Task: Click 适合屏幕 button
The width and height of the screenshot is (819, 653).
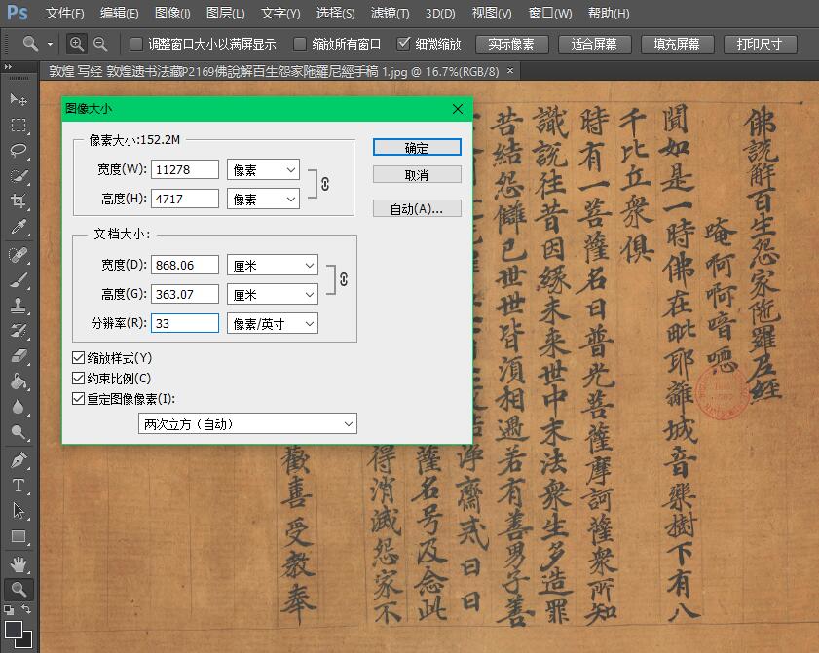Action: coord(594,44)
